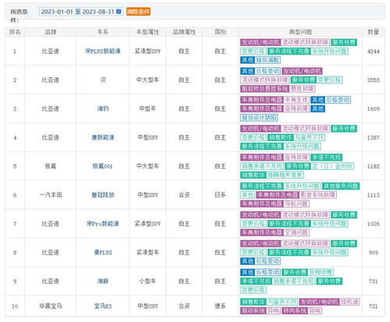Select the 变相收费 tag in 海豚 row

point(320,272)
